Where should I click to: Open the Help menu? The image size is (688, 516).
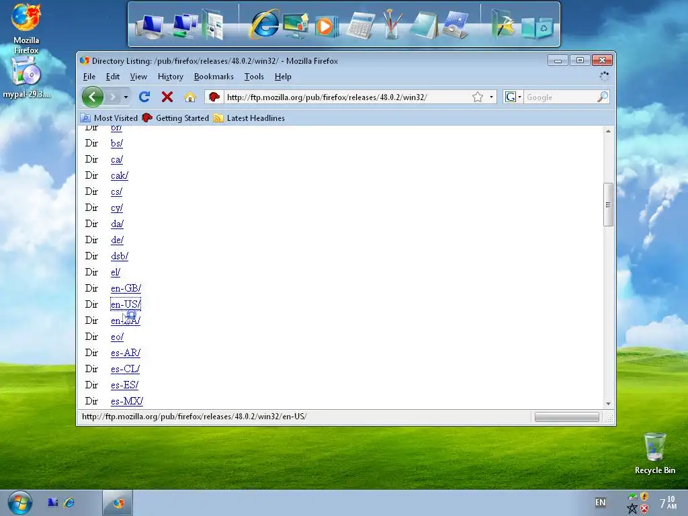[283, 77]
